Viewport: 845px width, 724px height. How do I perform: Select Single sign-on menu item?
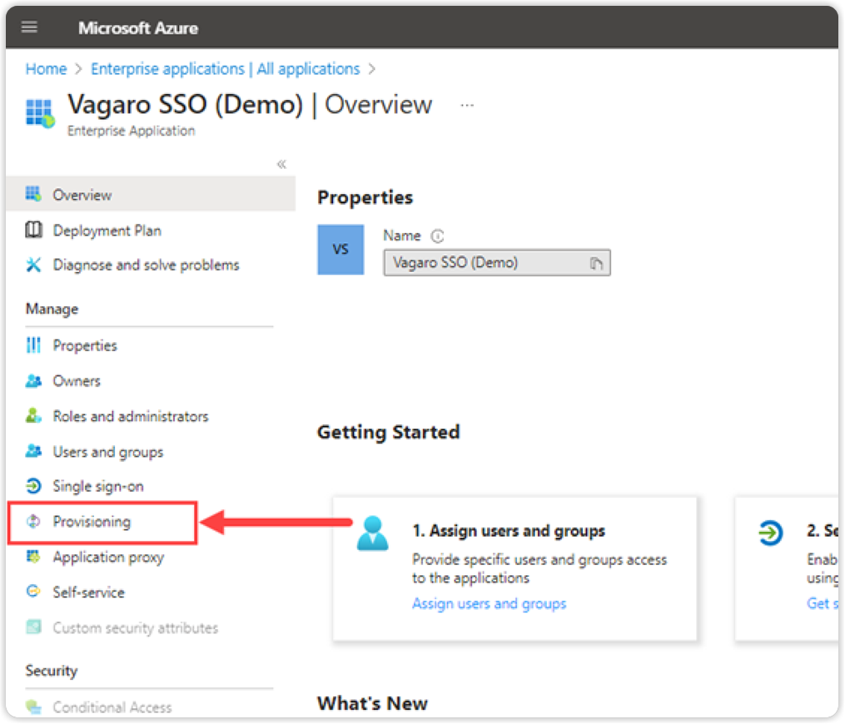98,487
